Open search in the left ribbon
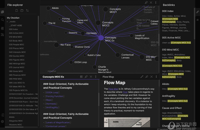The width and height of the screenshot is (200, 130). pos(2,20)
